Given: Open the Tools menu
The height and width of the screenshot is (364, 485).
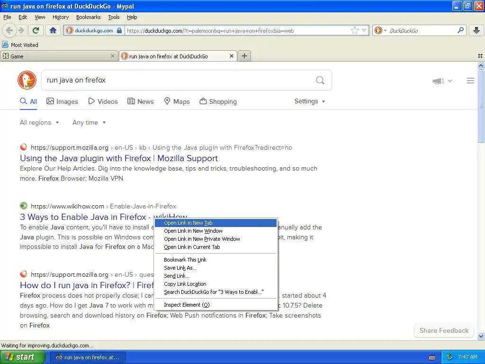Looking at the screenshot, I should pos(114,17).
